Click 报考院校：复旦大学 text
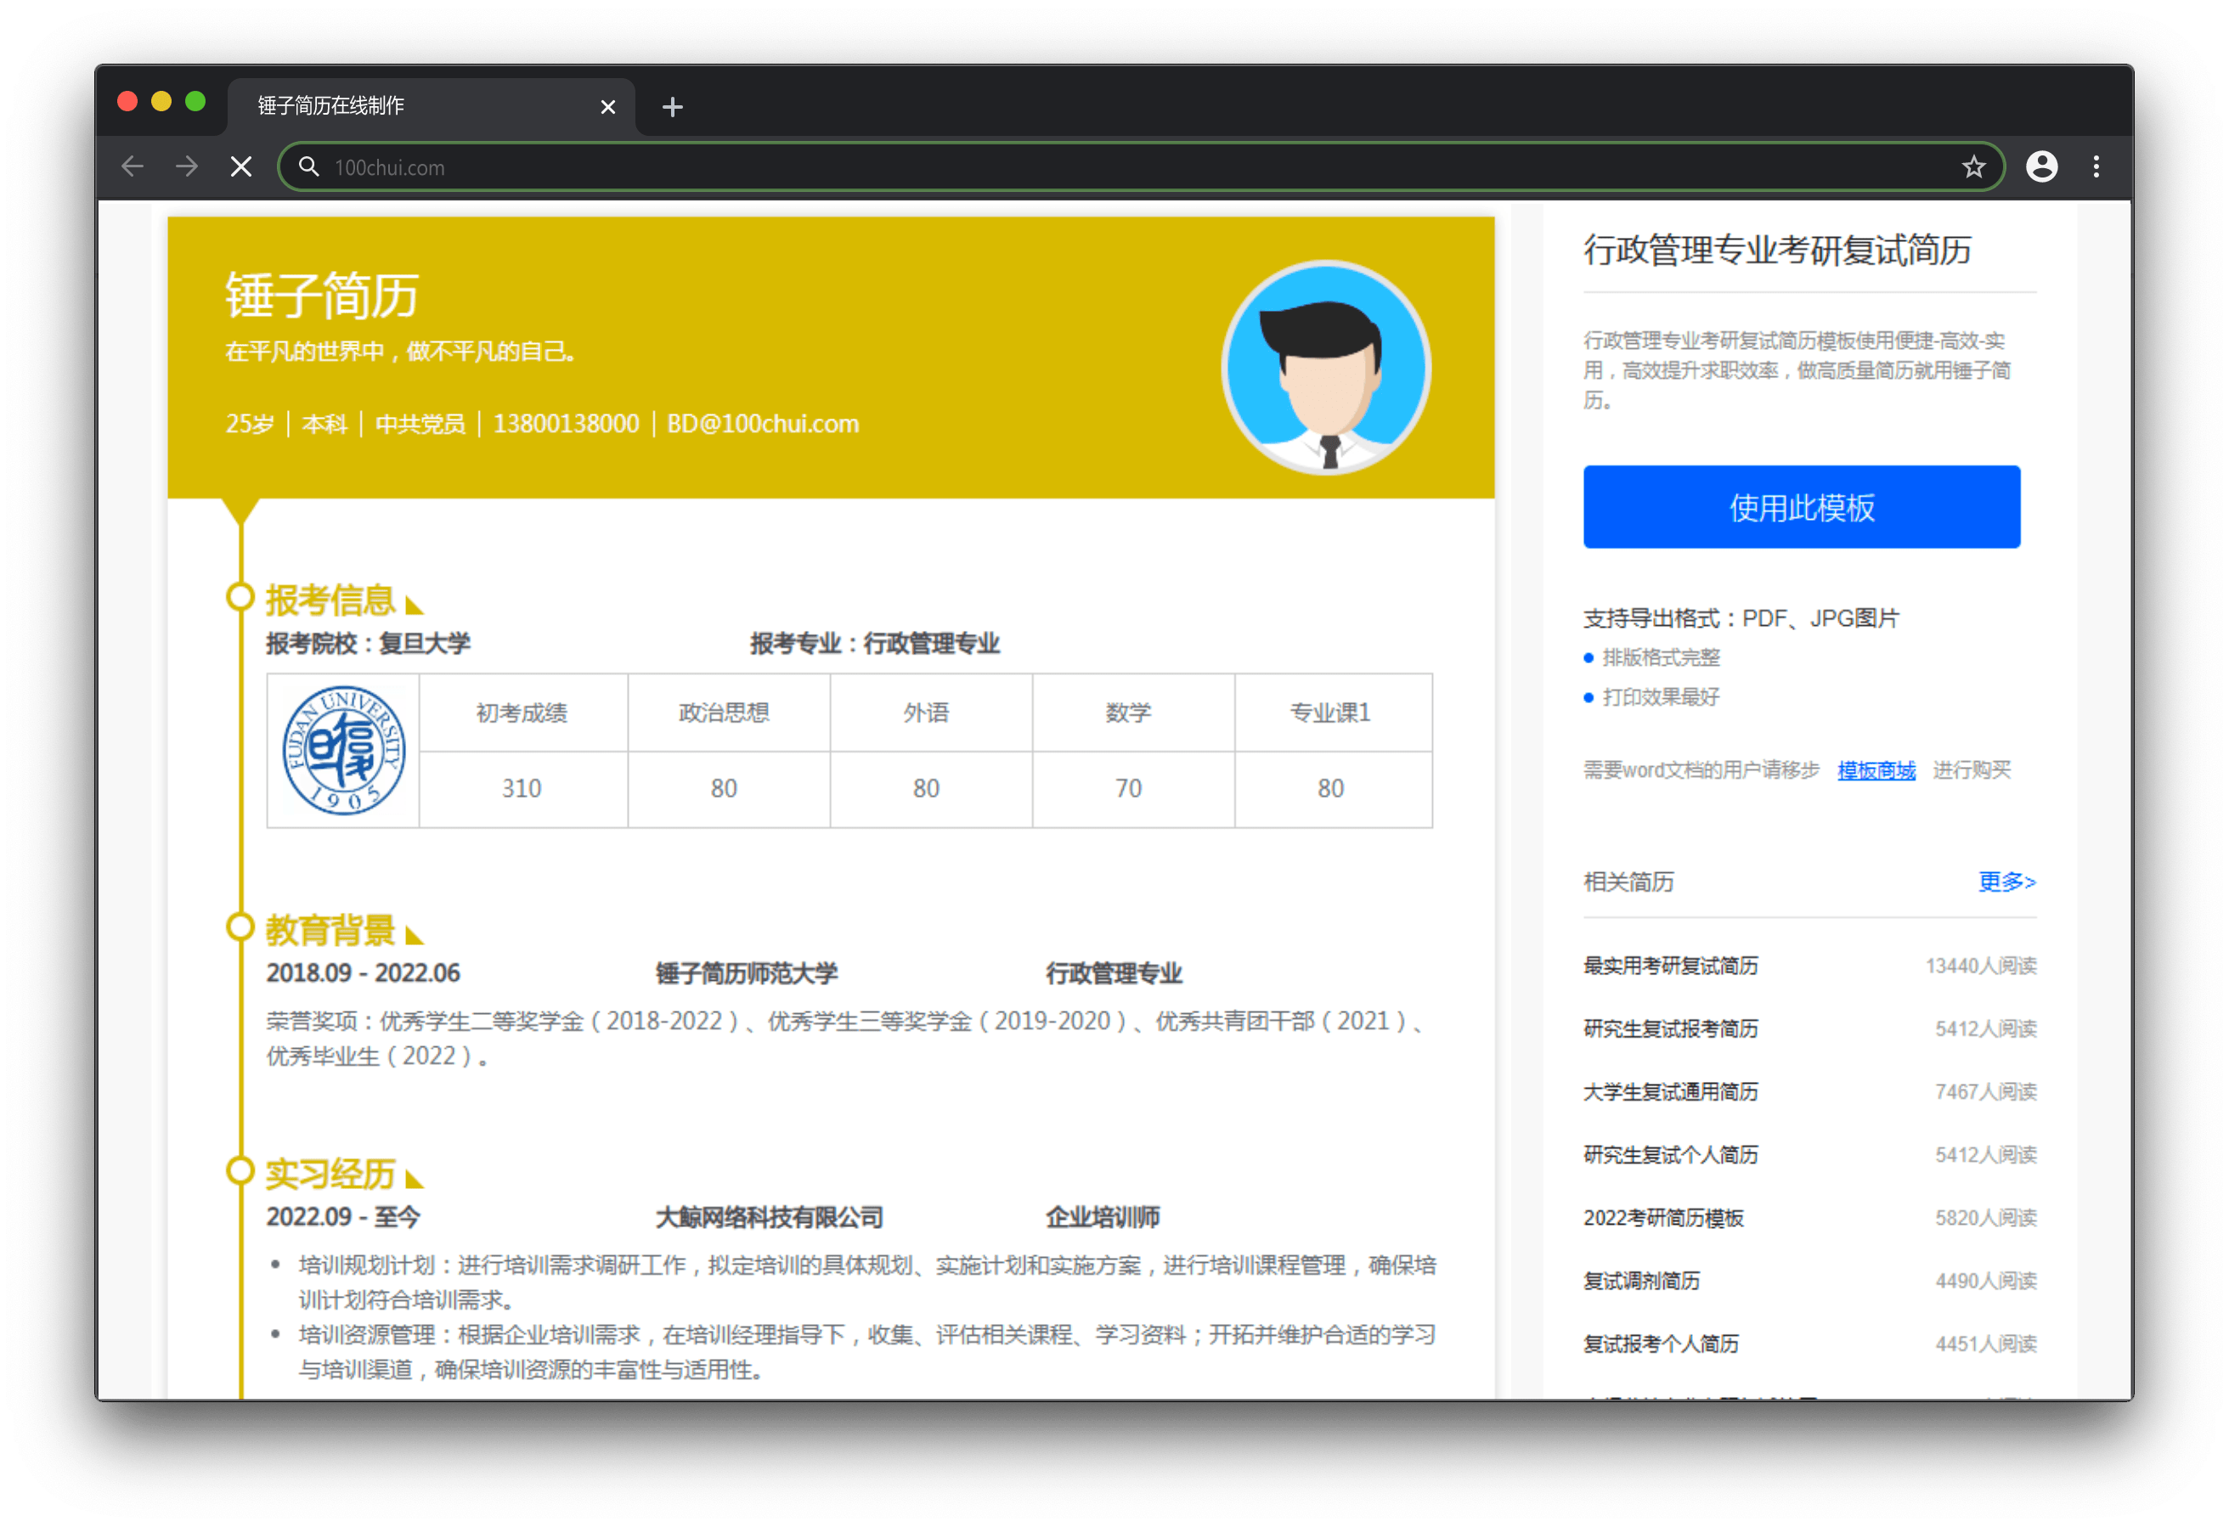 tap(369, 644)
